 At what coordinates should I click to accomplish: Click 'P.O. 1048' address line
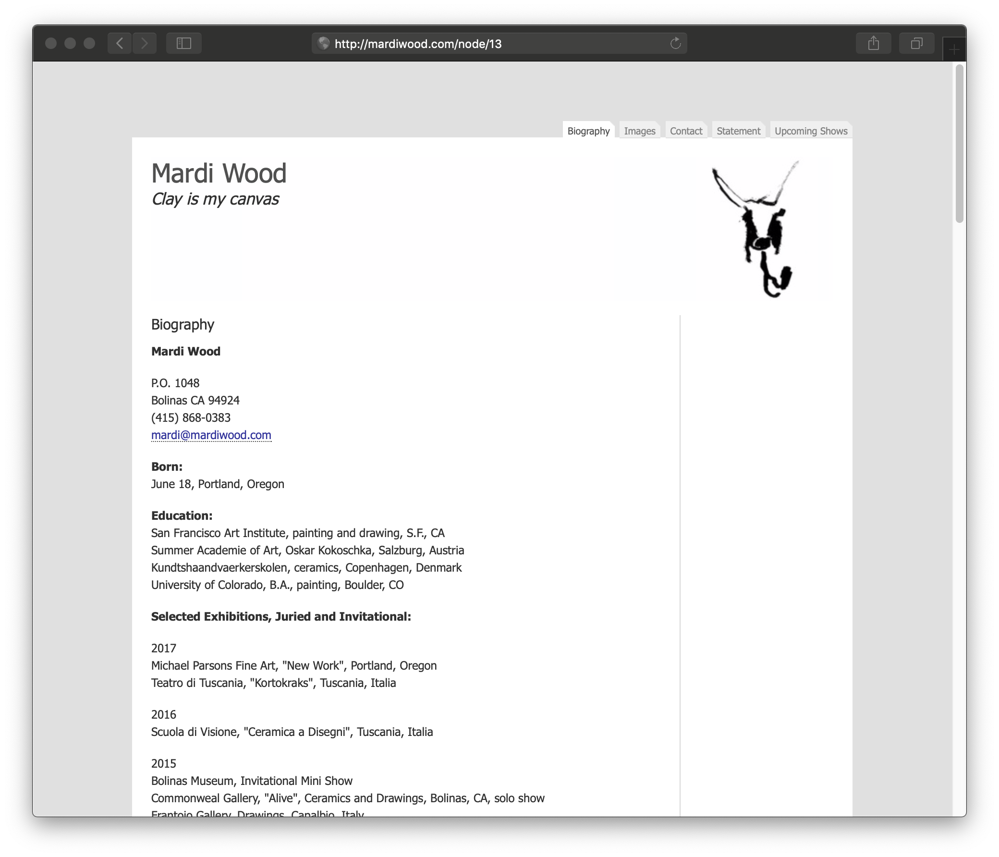(x=175, y=383)
